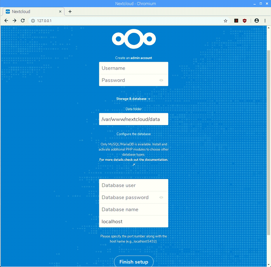Click the 'Data folder' label

pyautogui.click(x=134, y=109)
